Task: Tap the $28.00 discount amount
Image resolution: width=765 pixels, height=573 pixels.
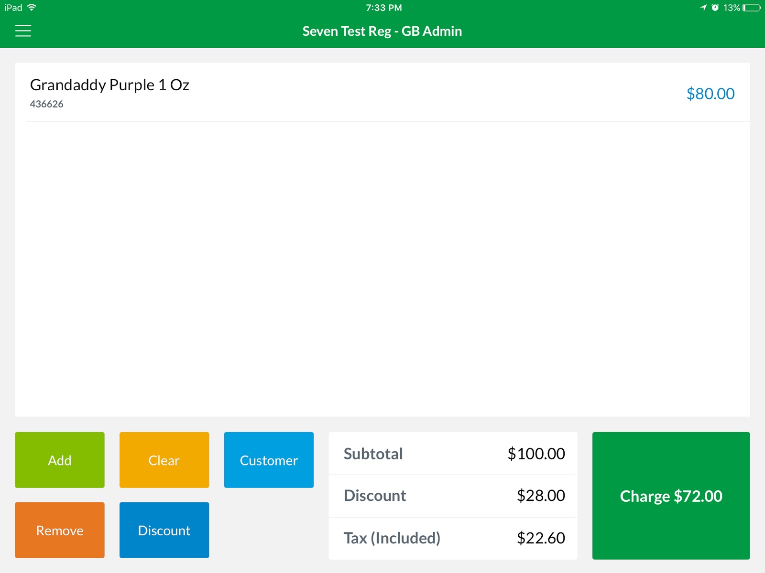Action: [541, 496]
